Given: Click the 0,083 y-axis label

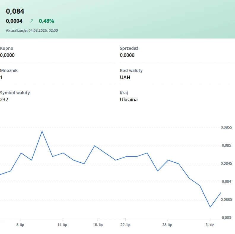Looking at the screenshot, I should 226,218.
